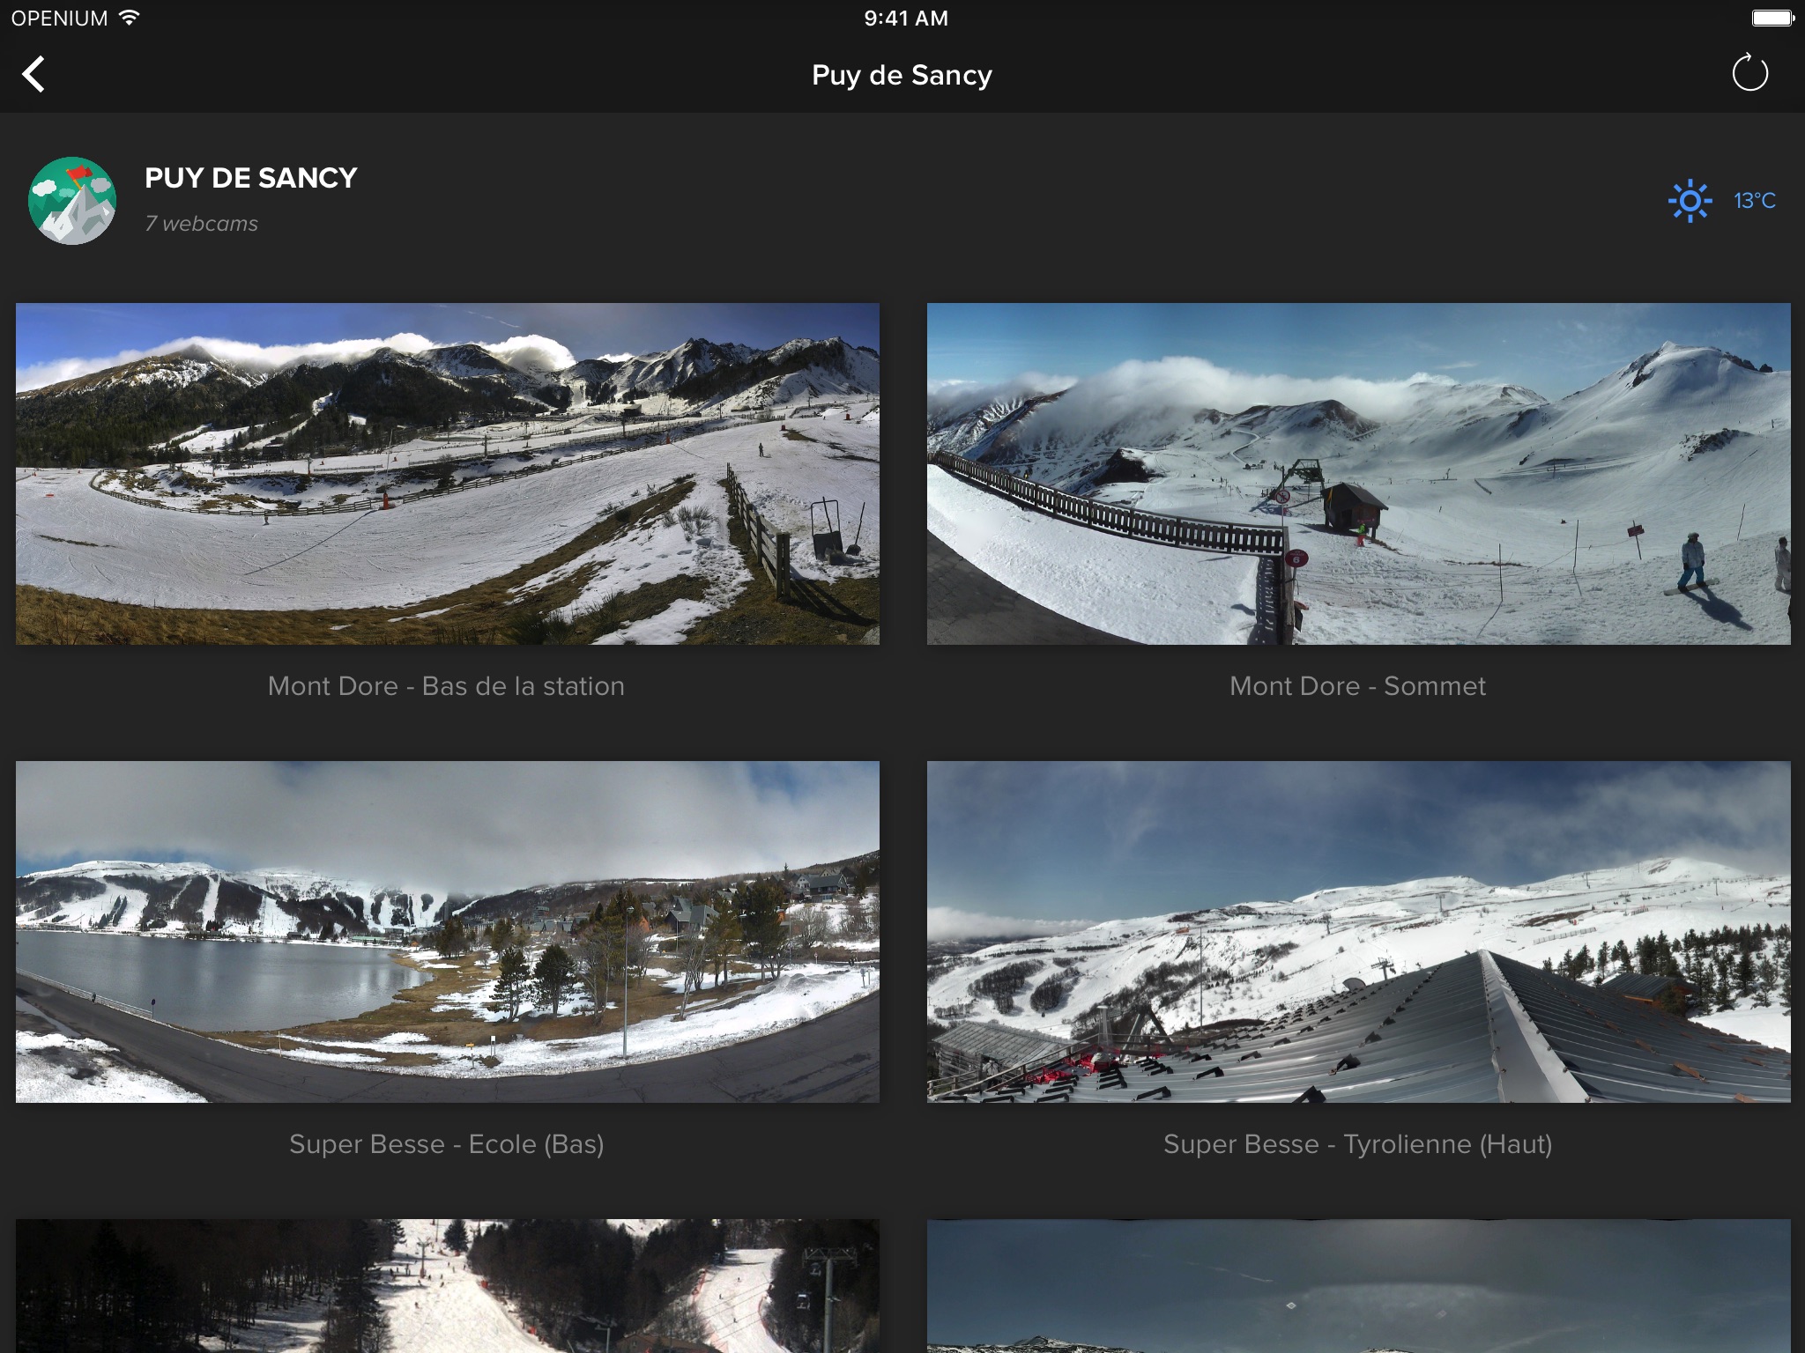
Task: Open Super Besse Ecole (Bas) webcam image
Action: tap(448, 932)
